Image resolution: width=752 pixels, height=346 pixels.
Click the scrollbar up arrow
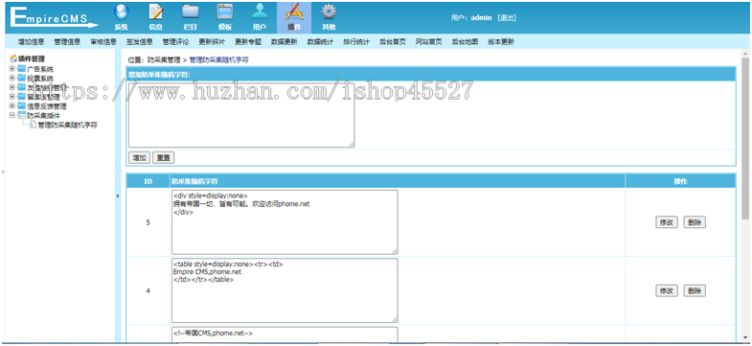point(745,53)
